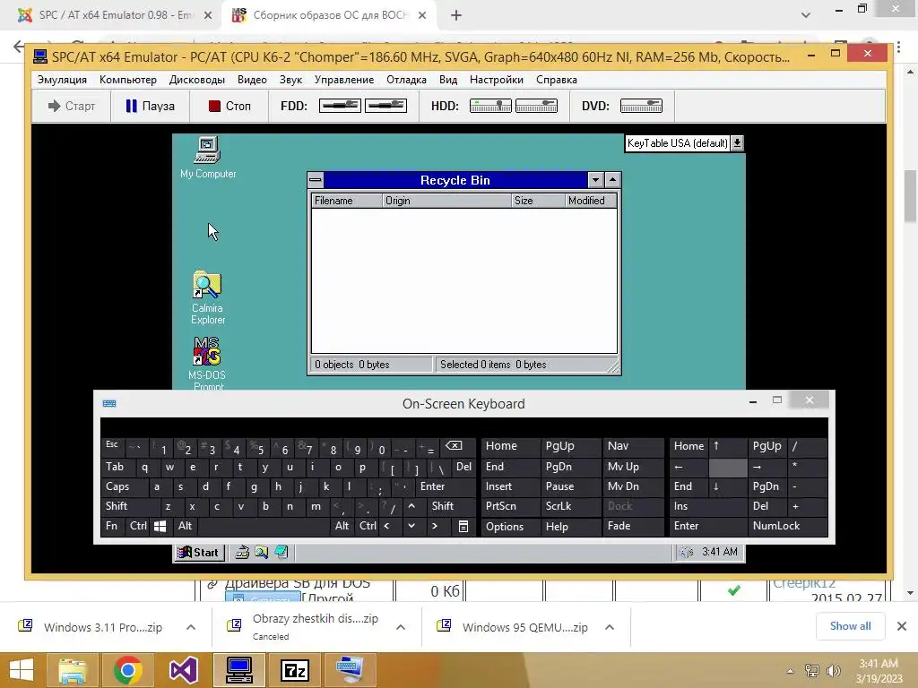Click third quick-launch icon in guest taskbar
Screen dimensions: 918x688
(281, 552)
